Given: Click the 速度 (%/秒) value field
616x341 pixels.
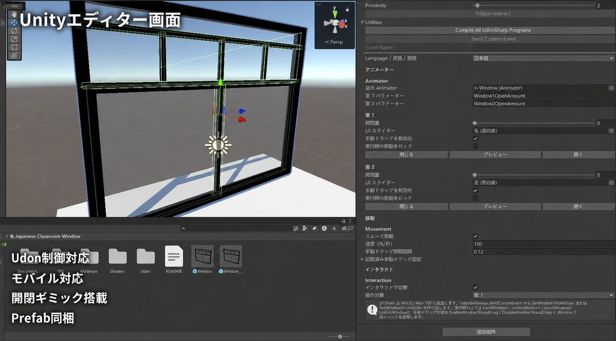Looking at the screenshot, I should coord(543,244).
